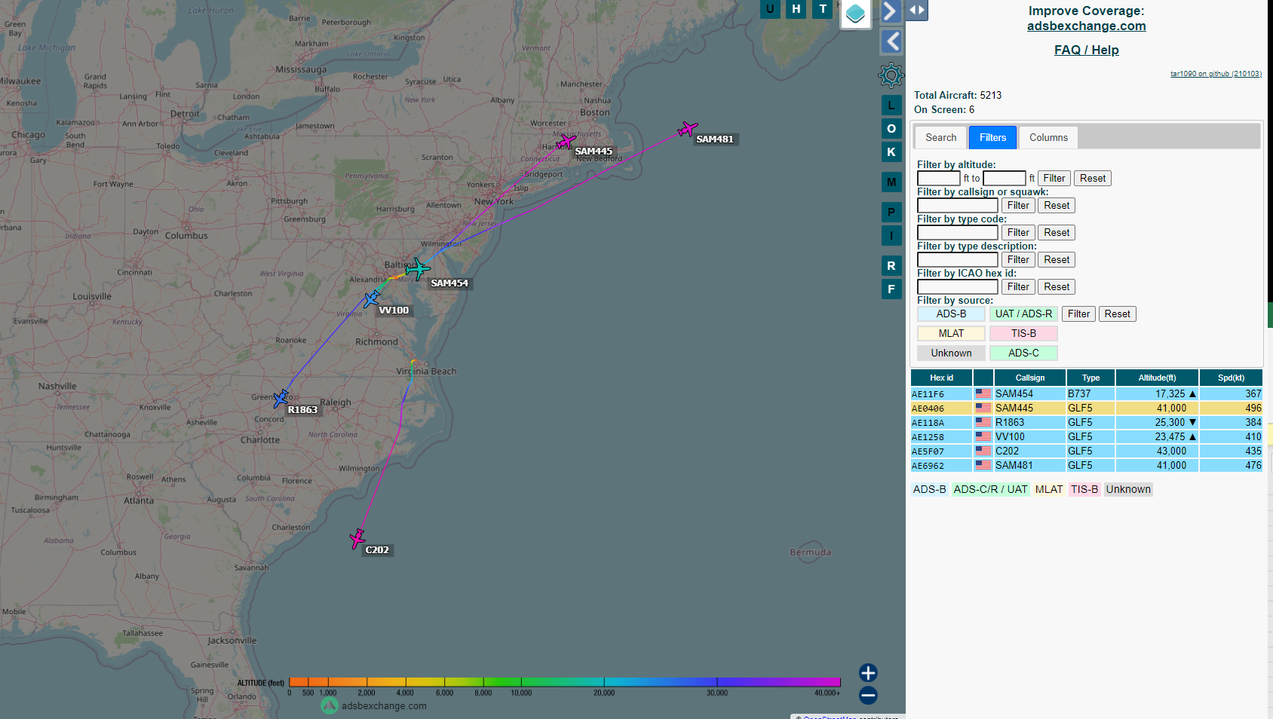
Task: Toggle the L map option
Action: tap(891, 106)
